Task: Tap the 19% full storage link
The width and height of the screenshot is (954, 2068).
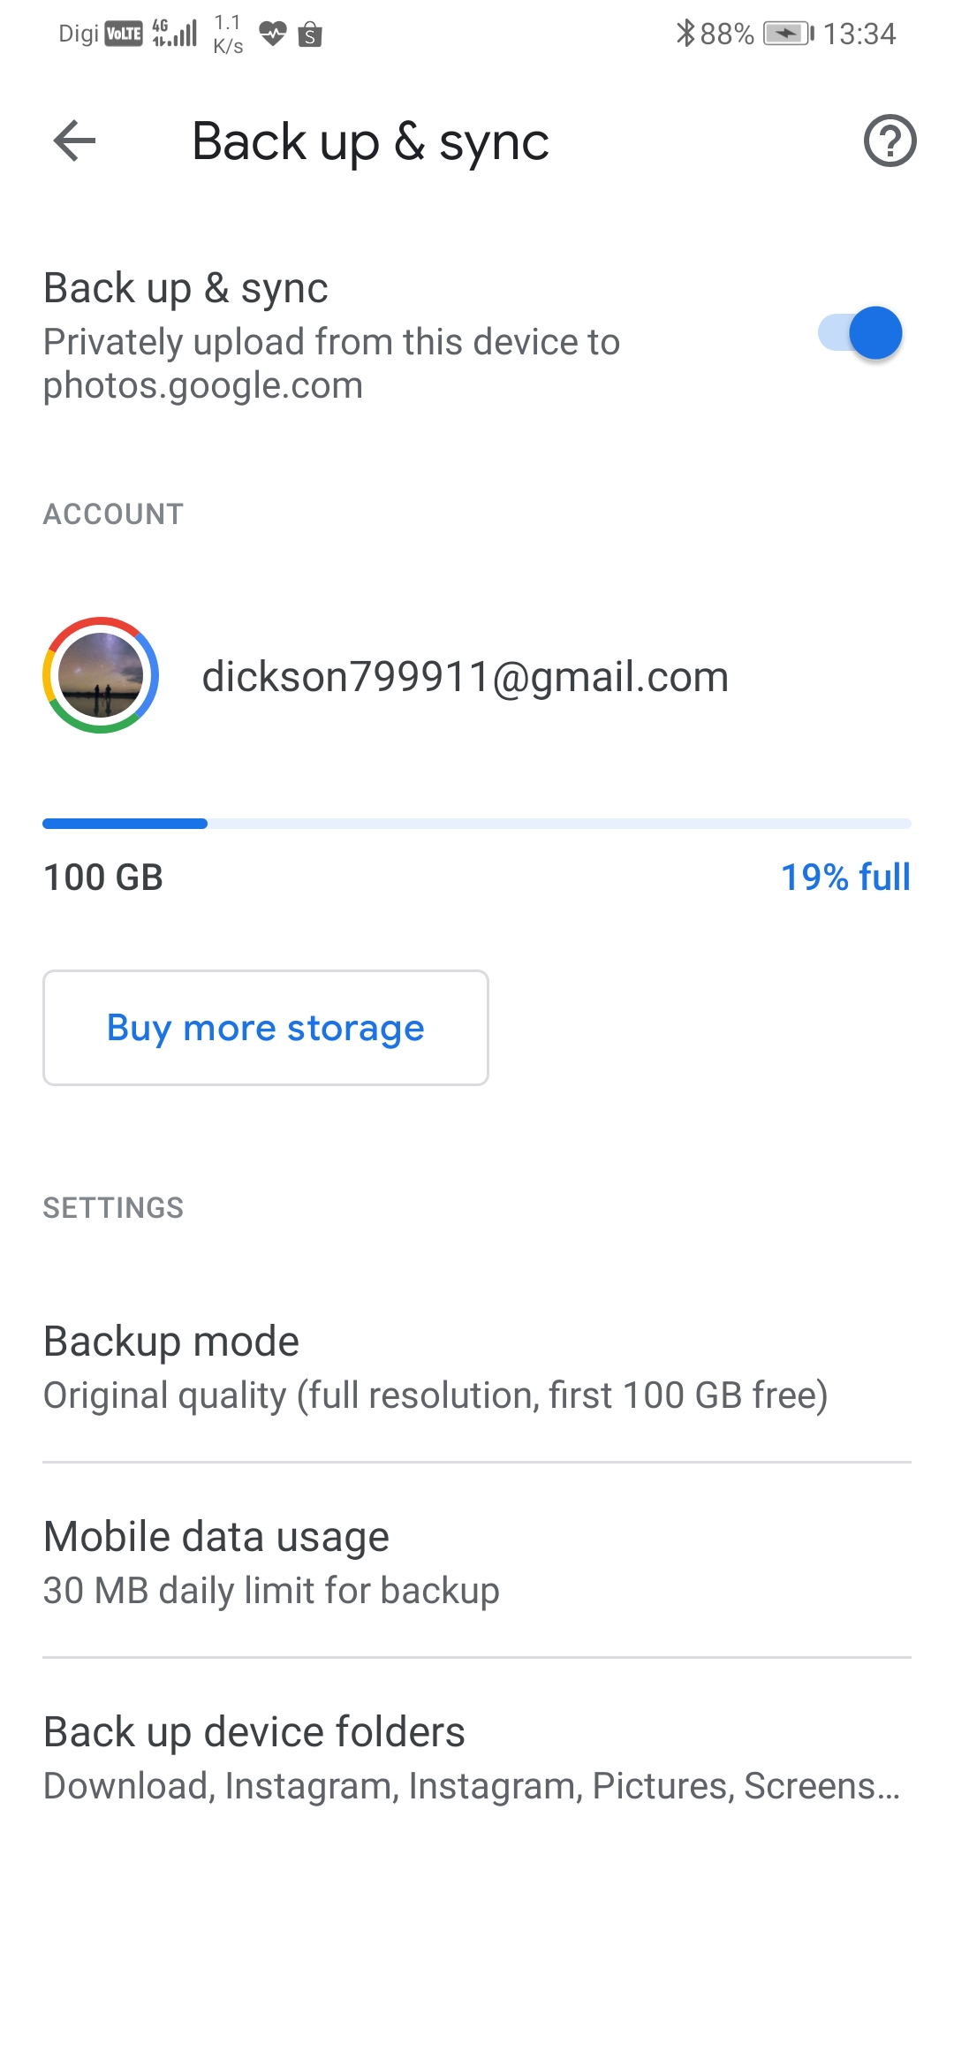Action: (x=844, y=878)
